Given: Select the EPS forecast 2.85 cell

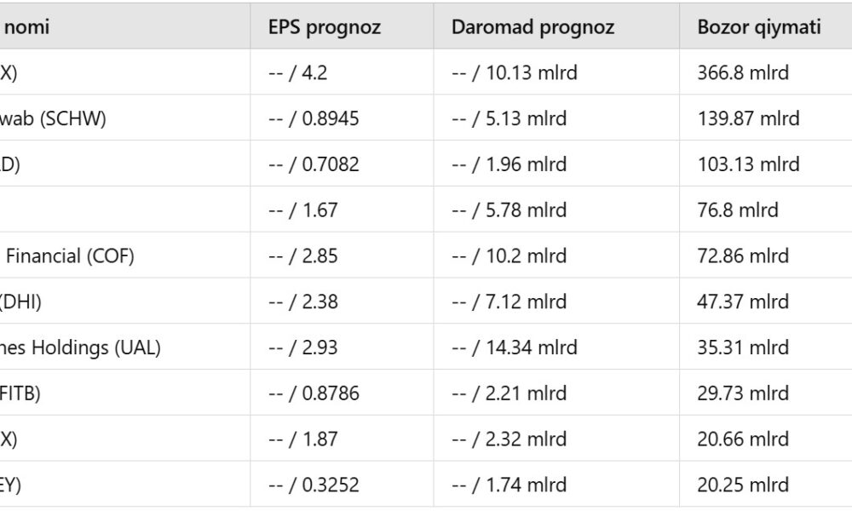Looking at the screenshot, I should click(x=302, y=255).
